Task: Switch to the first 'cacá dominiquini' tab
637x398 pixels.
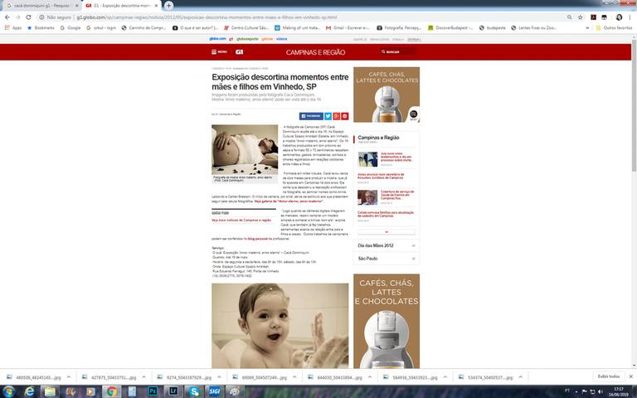Action: pos(40,5)
